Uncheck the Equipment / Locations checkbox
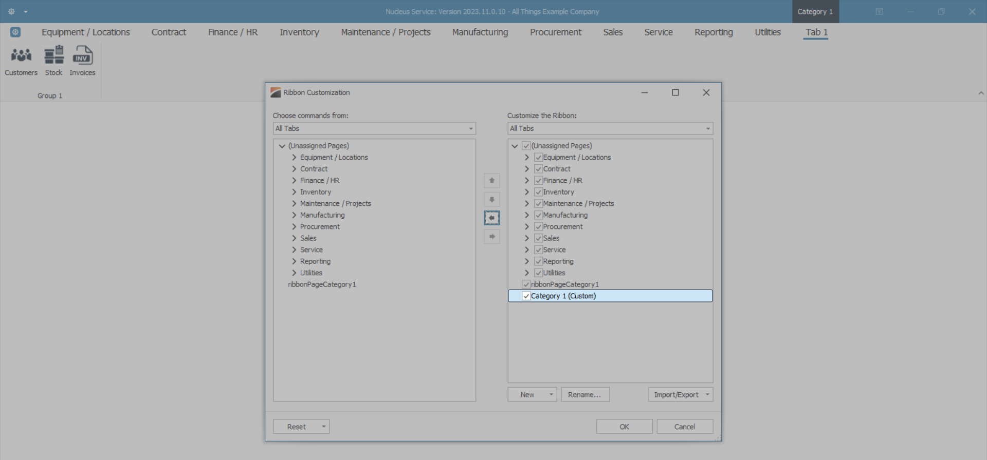The width and height of the screenshot is (987, 460). 538,158
